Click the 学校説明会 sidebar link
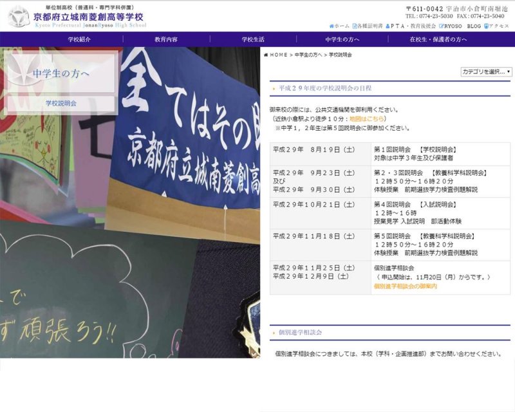 pos(61,103)
